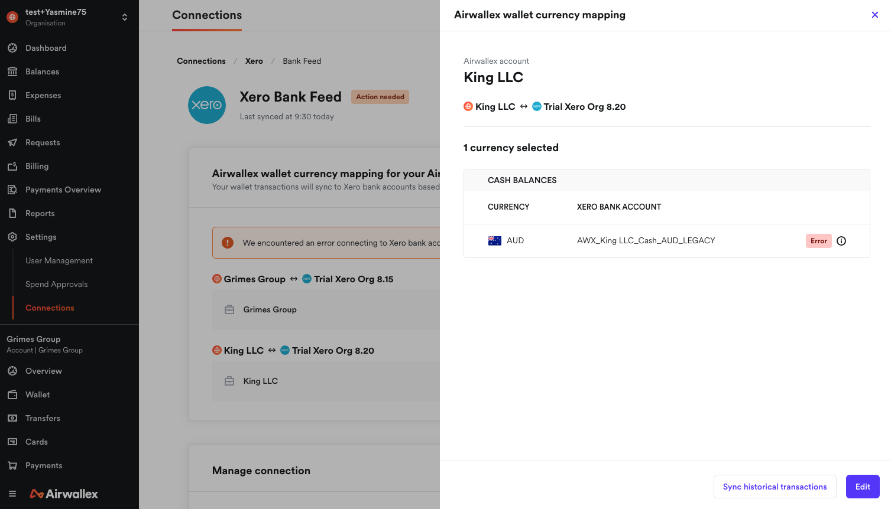Click the Overview icon under Grimes Group
Viewport: 891px width, 509px height.
(x=12, y=371)
